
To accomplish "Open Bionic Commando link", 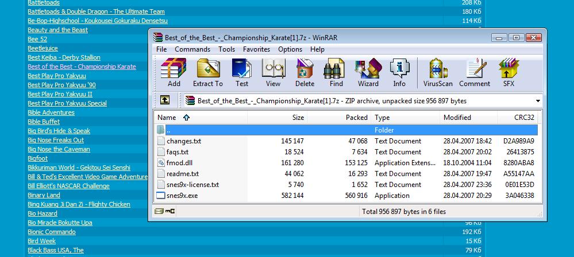I will (x=52, y=232).
